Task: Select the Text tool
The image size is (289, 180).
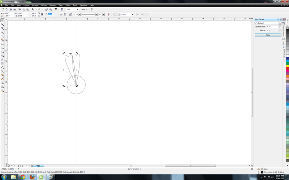Action: (x=3, y=59)
